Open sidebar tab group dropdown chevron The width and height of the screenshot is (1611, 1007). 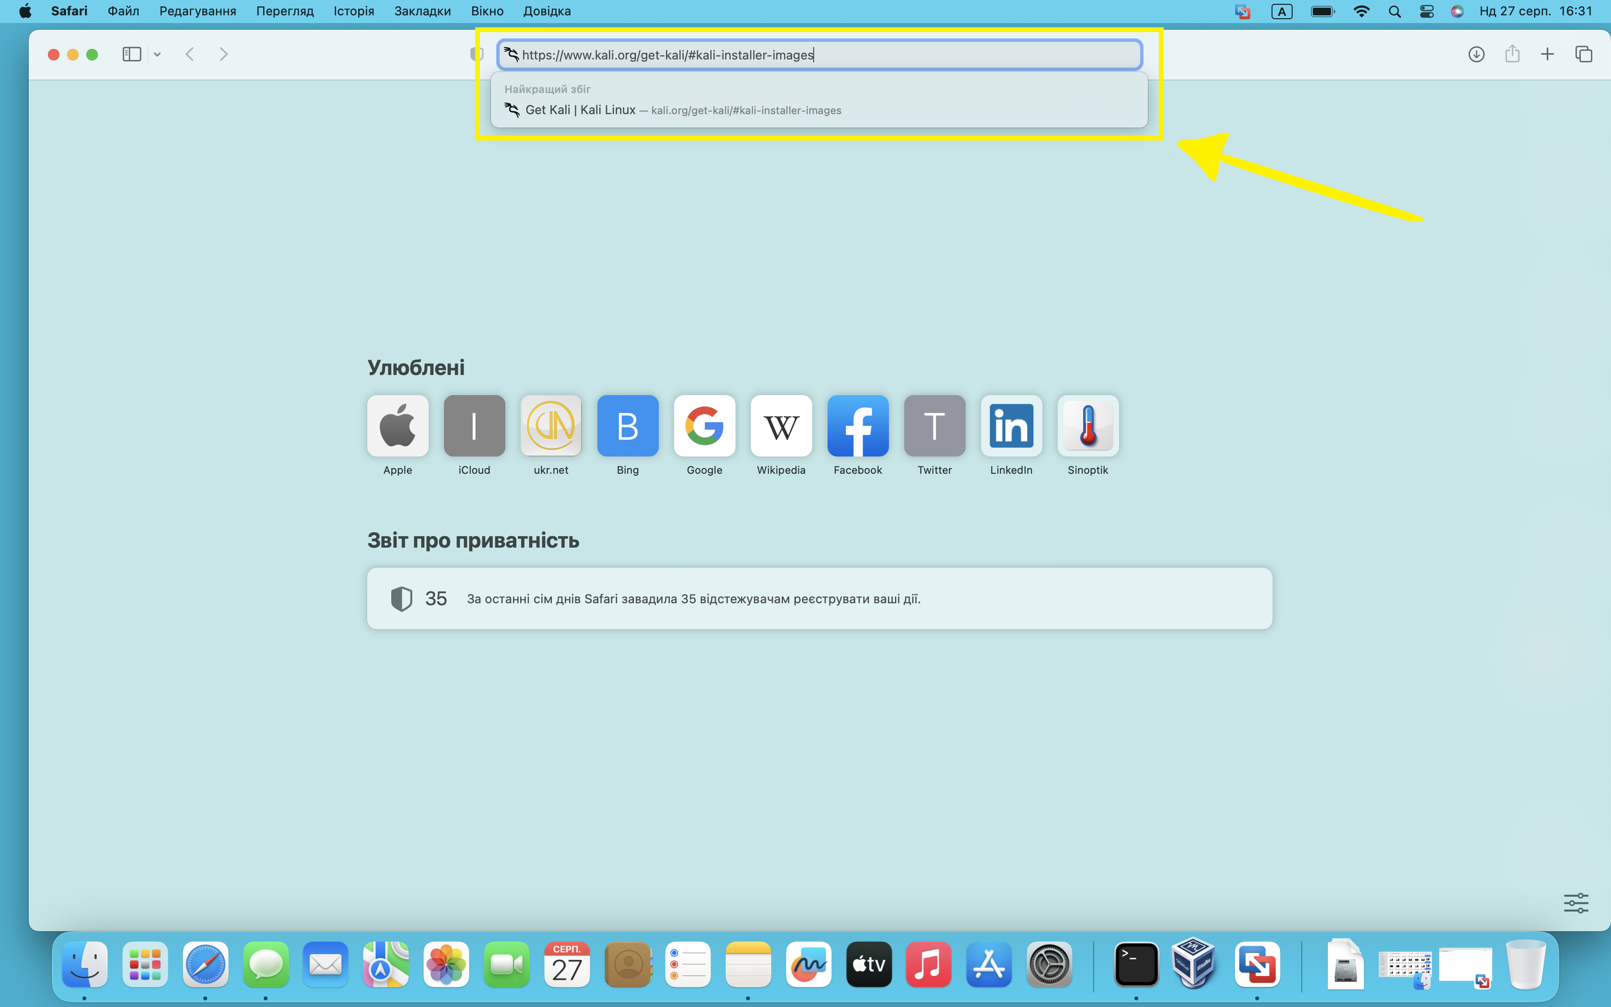pyautogui.click(x=157, y=55)
